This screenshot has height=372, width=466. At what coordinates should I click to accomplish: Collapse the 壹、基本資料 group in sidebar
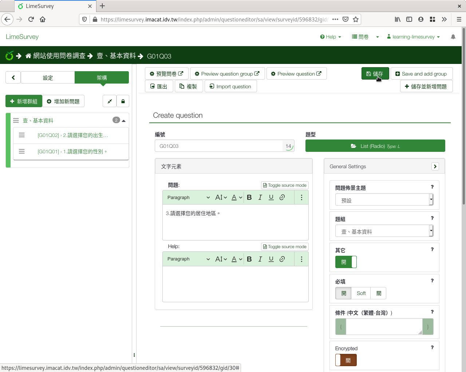coord(124,121)
